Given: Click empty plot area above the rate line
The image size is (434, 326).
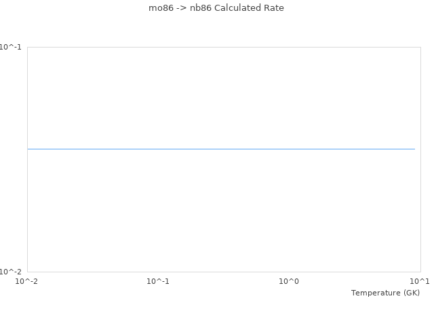Looking at the screenshot, I should pos(221,95).
